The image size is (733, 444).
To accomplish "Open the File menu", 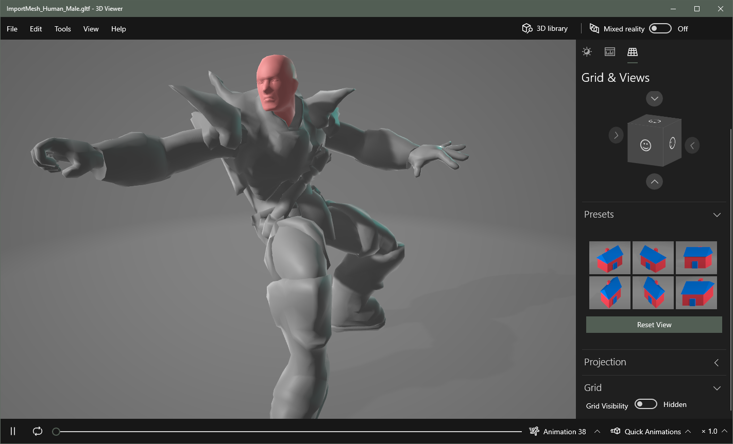I will click(12, 29).
